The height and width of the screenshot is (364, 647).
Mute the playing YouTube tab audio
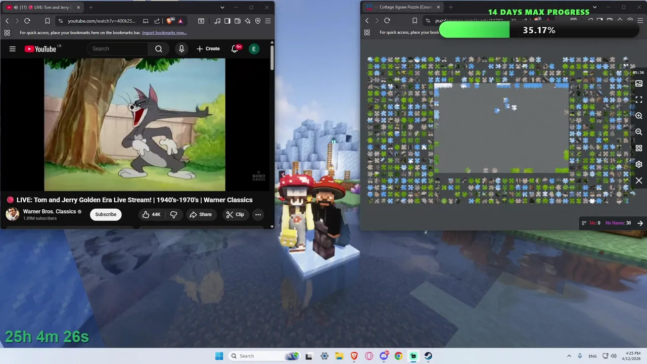(15, 8)
